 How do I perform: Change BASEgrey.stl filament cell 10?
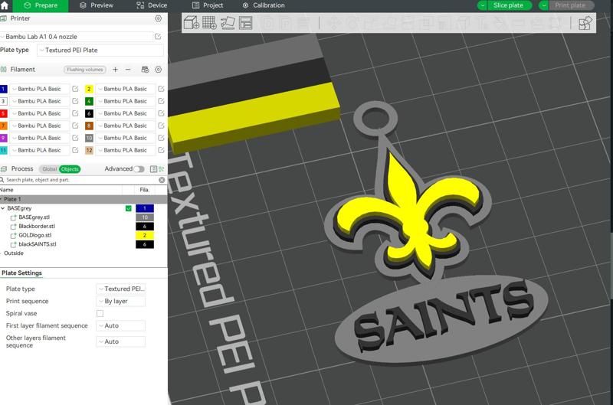145,217
